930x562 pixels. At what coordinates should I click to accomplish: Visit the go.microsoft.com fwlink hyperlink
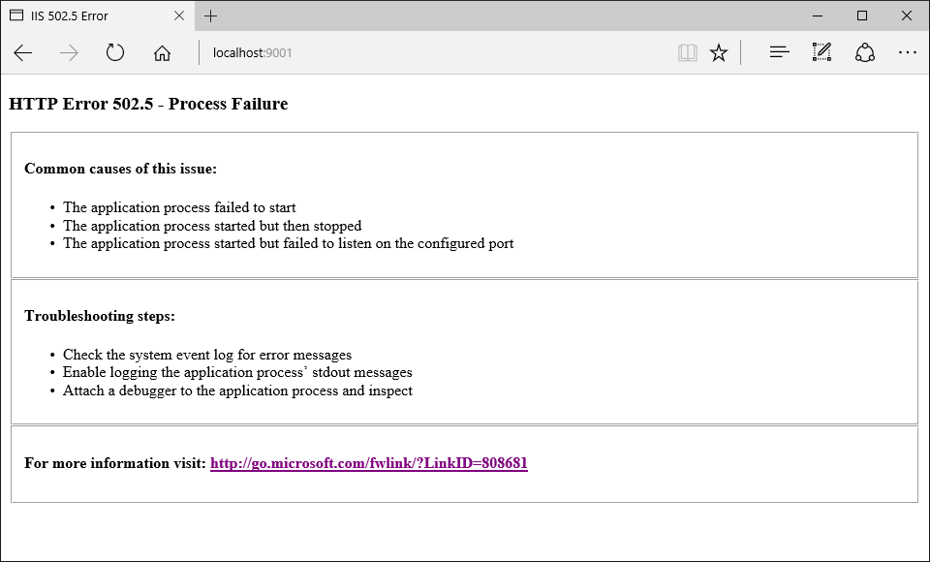click(369, 463)
